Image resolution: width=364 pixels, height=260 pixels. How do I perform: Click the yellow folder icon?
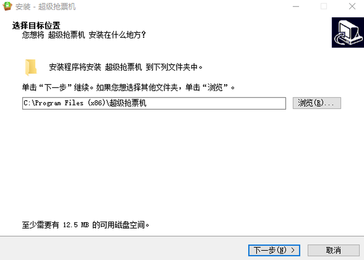31,67
